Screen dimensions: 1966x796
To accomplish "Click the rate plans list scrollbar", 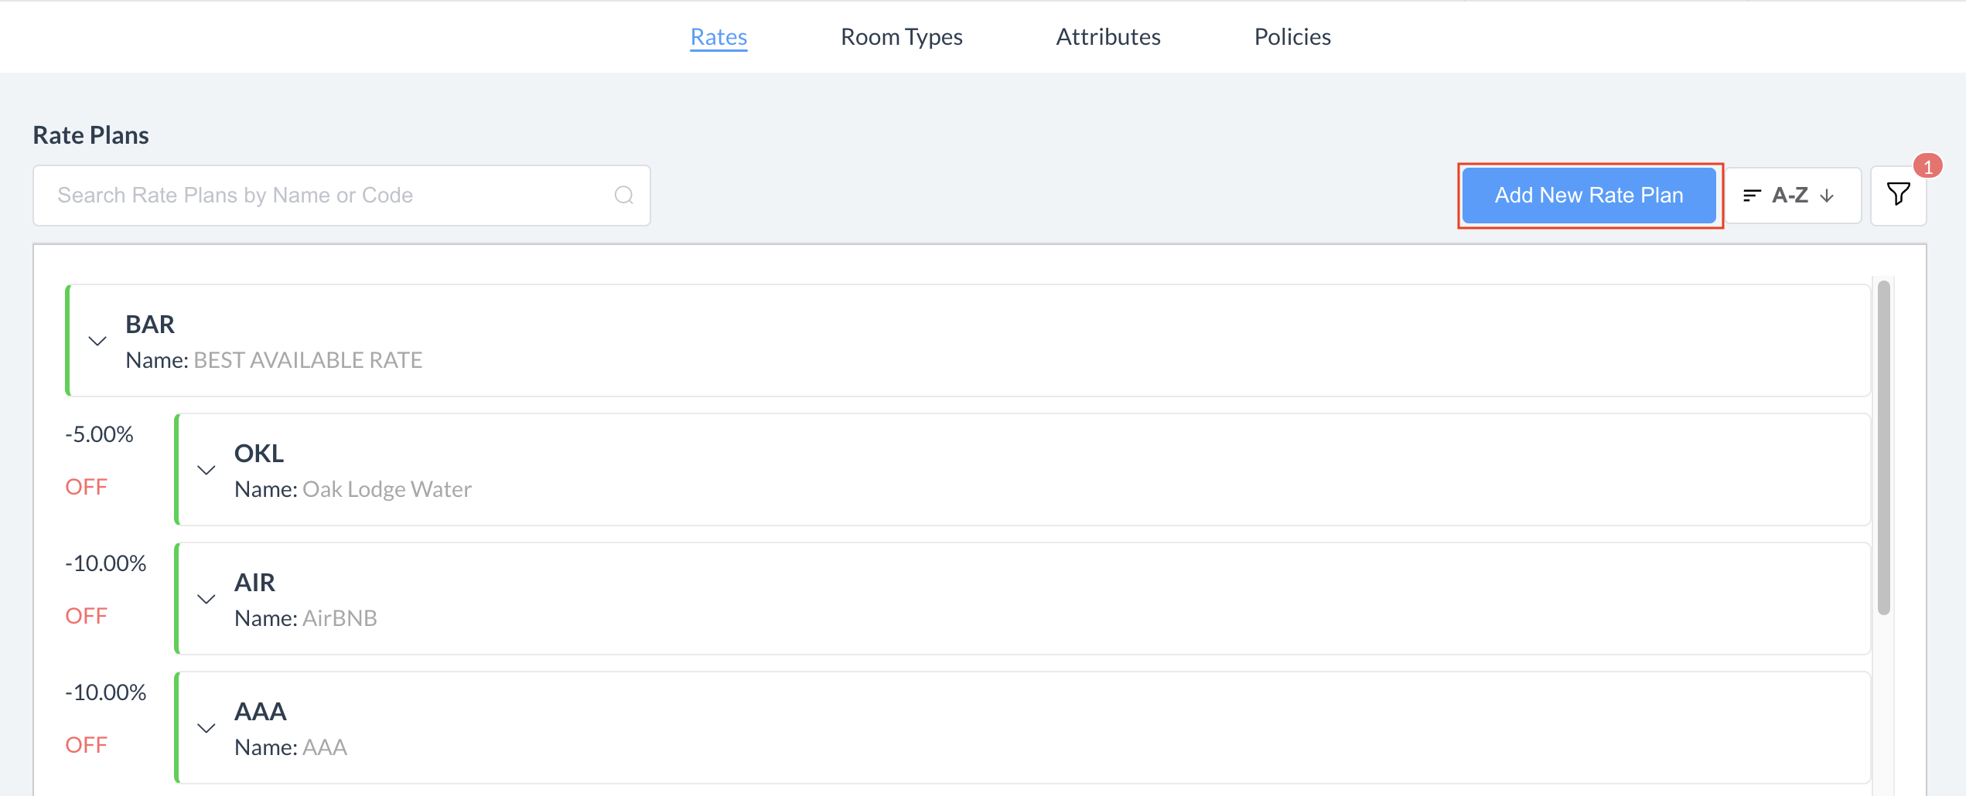I will tap(1883, 448).
